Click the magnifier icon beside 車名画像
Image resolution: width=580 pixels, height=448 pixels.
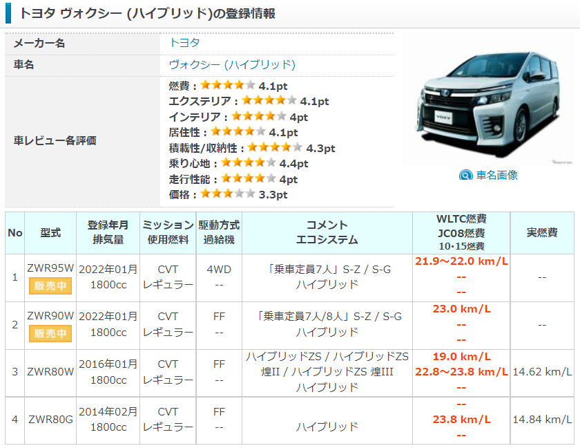465,175
